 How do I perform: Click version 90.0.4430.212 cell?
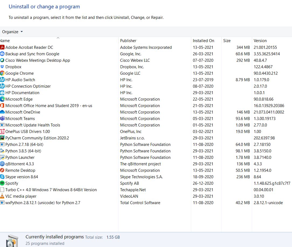(x=266, y=73)
